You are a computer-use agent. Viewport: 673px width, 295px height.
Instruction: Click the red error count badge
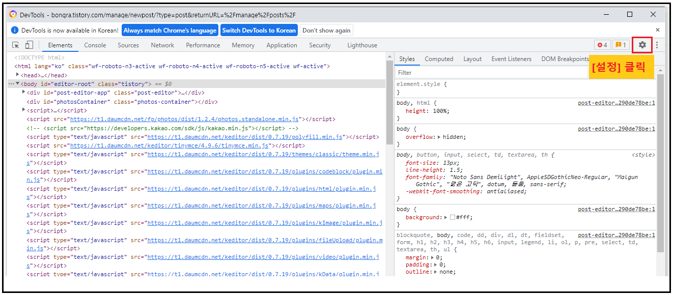tap(602, 45)
